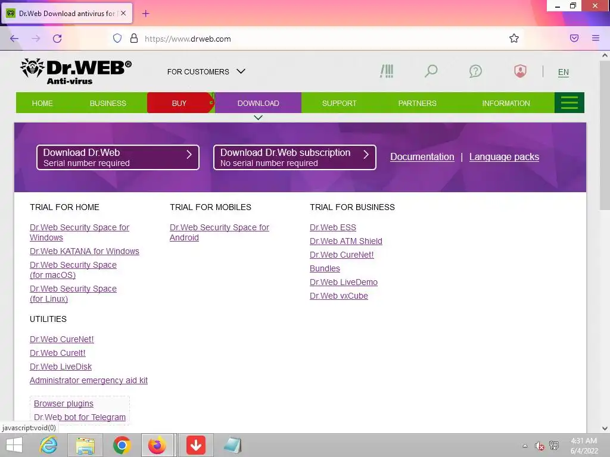Open the Documentation link
This screenshot has height=457, width=610.
(x=422, y=157)
